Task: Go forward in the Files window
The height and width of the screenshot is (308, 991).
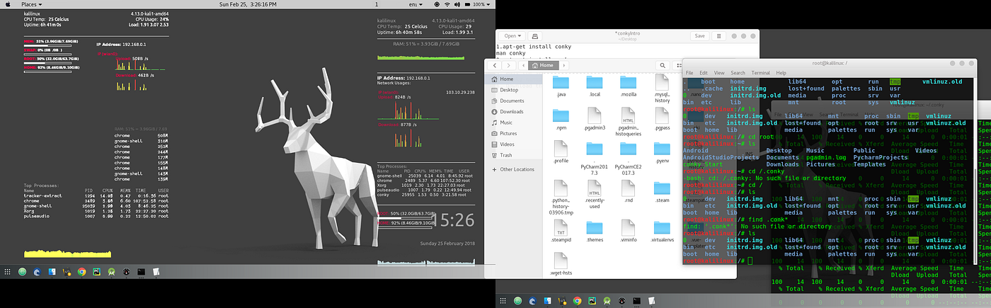Action: click(508, 65)
